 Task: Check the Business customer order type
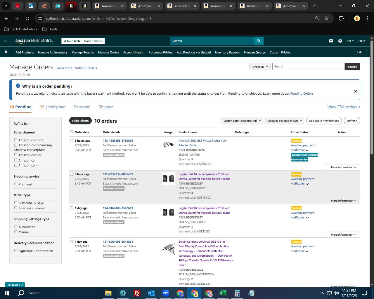pos(16,208)
